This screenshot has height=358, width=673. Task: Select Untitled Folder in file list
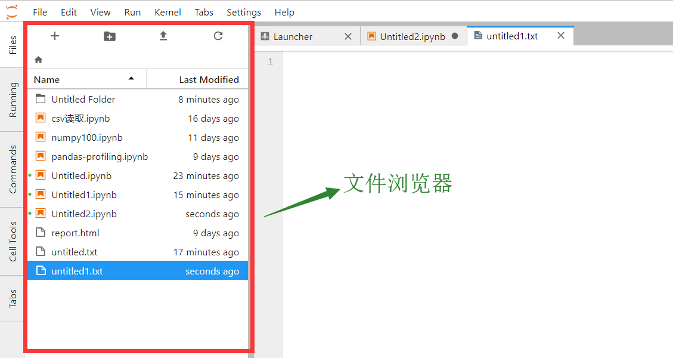click(x=138, y=99)
